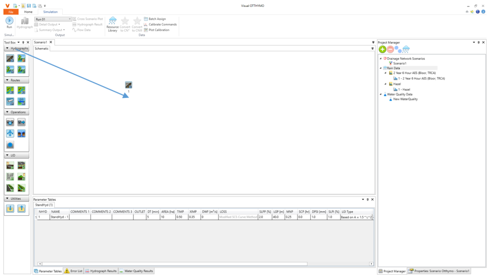The height and width of the screenshot is (278, 490).
Task: Select the right-arrow shift operation tool
Action: pyautogui.click(x=21, y=122)
